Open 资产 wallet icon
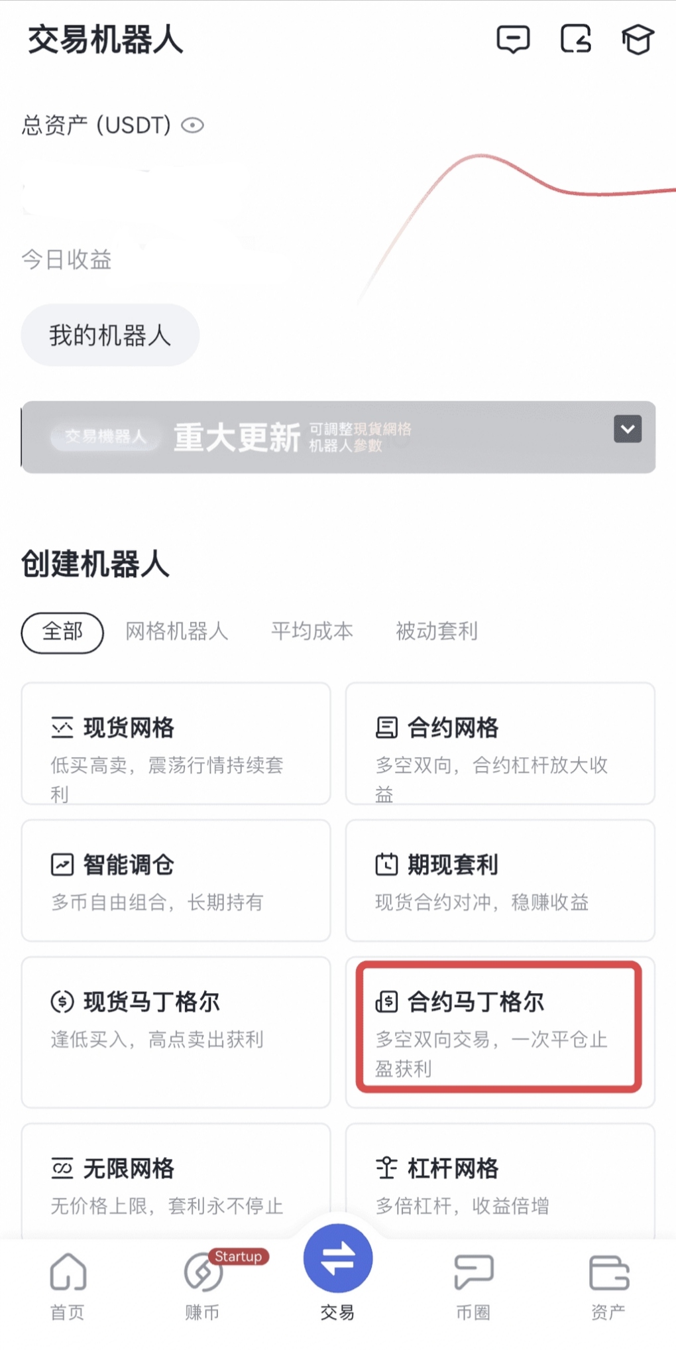This screenshot has height=1350, width=676. [608, 1272]
